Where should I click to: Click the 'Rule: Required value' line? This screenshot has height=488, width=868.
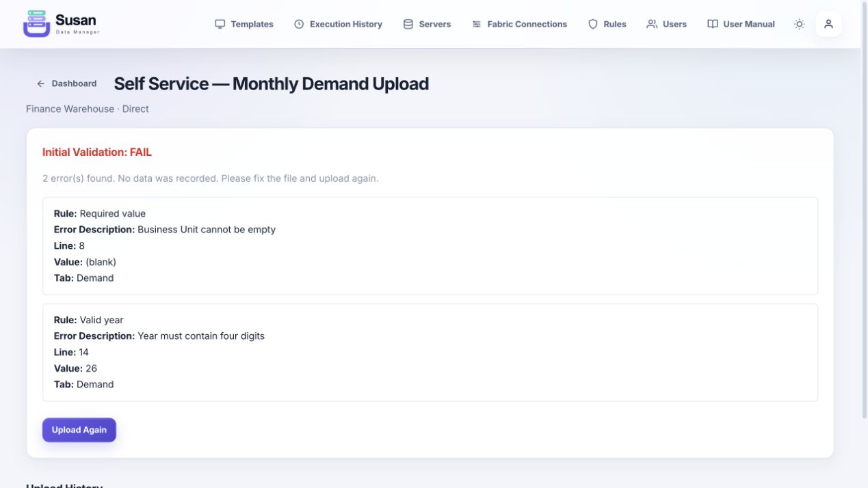(x=100, y=214)
